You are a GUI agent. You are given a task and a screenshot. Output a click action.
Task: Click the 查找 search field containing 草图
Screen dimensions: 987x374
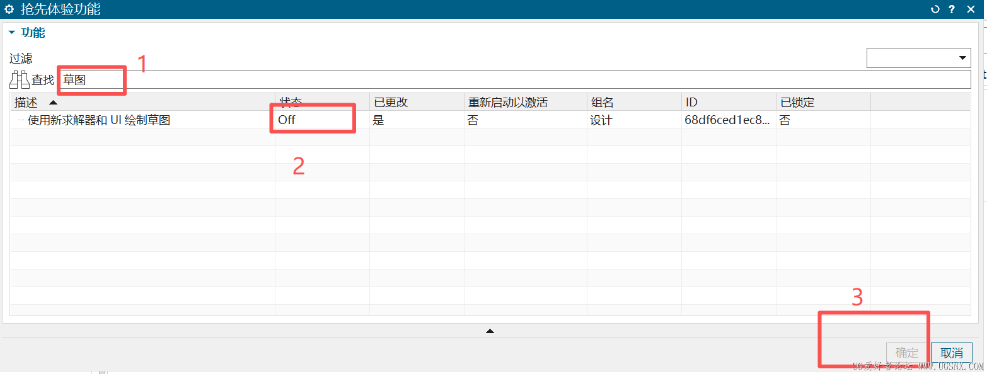click(515, 80)
